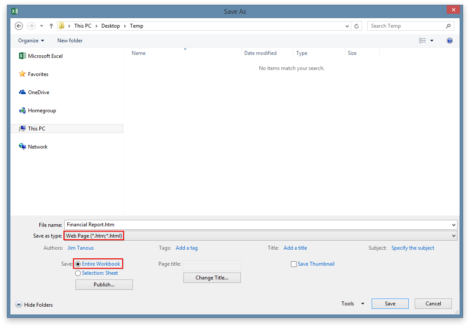Screen dimensions: 470x327
Task: Click Specify the subject link
Action: [413, 248]
